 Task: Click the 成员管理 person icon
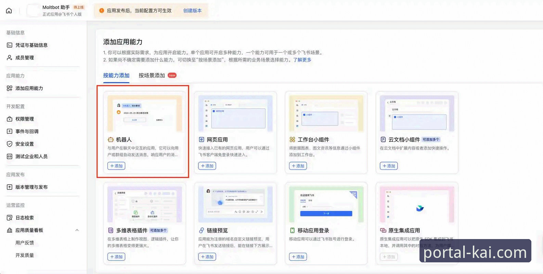(x=10, y=58)
